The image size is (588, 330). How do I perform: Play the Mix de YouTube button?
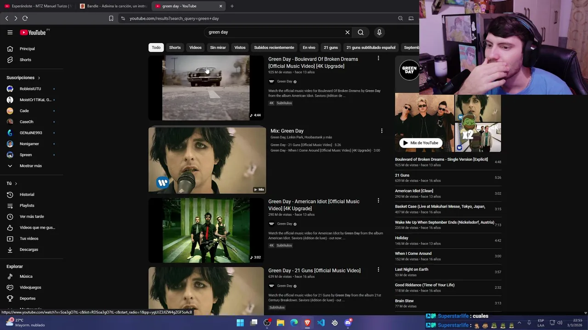point(421,143)
